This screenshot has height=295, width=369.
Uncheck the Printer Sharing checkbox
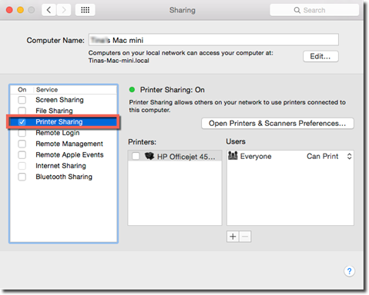[22, 122]
